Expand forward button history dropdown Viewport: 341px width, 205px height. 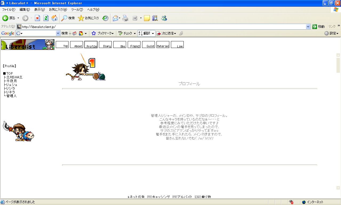click(x=31, y=18)
